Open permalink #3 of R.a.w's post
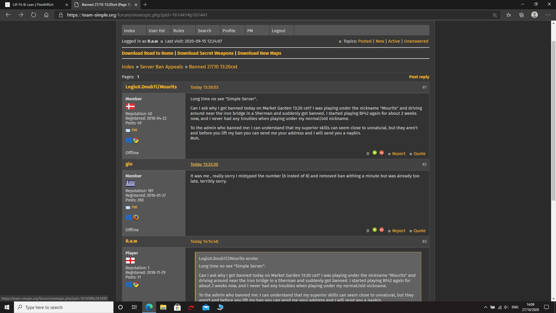Viewport: 556px width, 313px height. pyautogui.click(x=424, y=241)
